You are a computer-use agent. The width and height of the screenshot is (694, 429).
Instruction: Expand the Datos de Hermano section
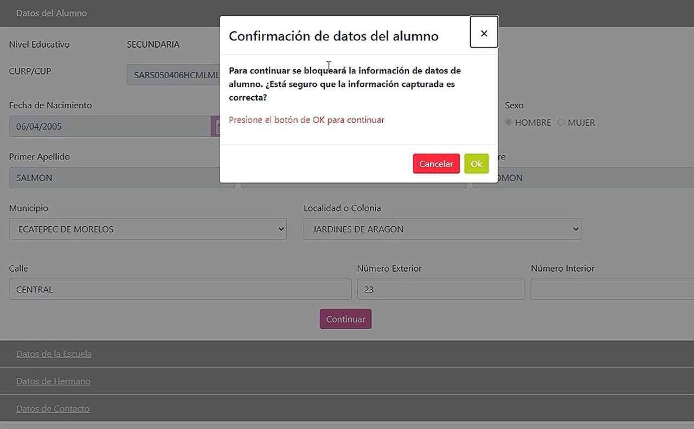pyautogui.click(x=53, y=381)
